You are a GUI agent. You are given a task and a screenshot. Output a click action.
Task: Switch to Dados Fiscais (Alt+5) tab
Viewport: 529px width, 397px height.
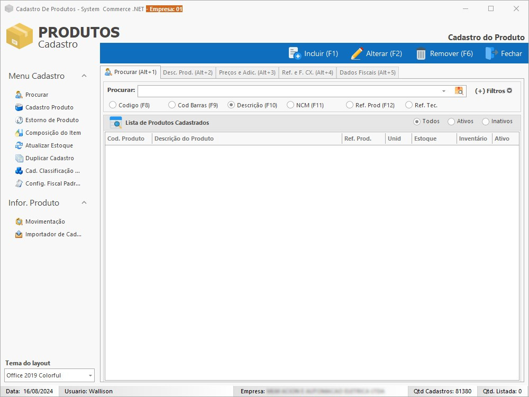click(x=367, y=72)
